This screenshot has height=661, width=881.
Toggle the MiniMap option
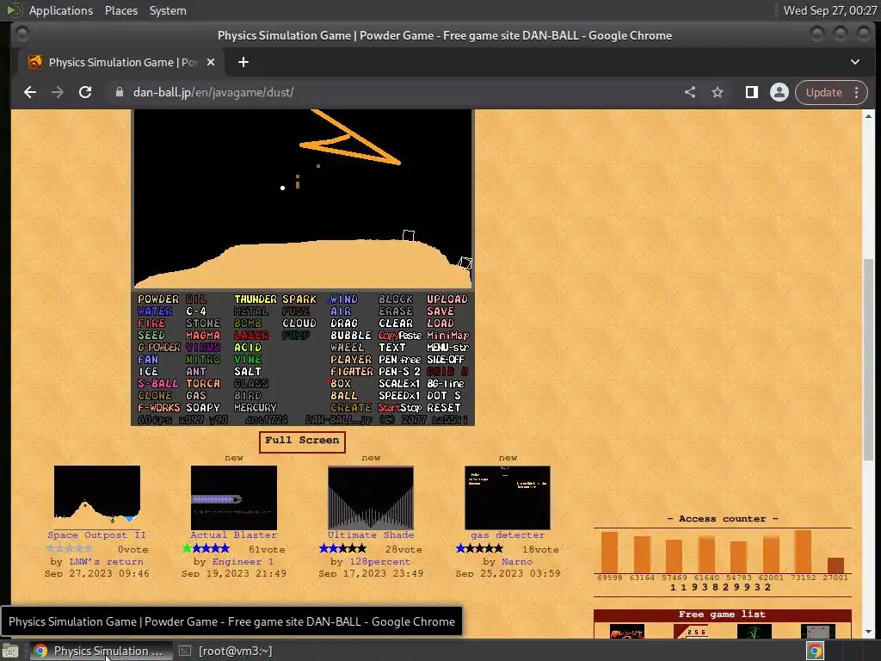point(447,336)
